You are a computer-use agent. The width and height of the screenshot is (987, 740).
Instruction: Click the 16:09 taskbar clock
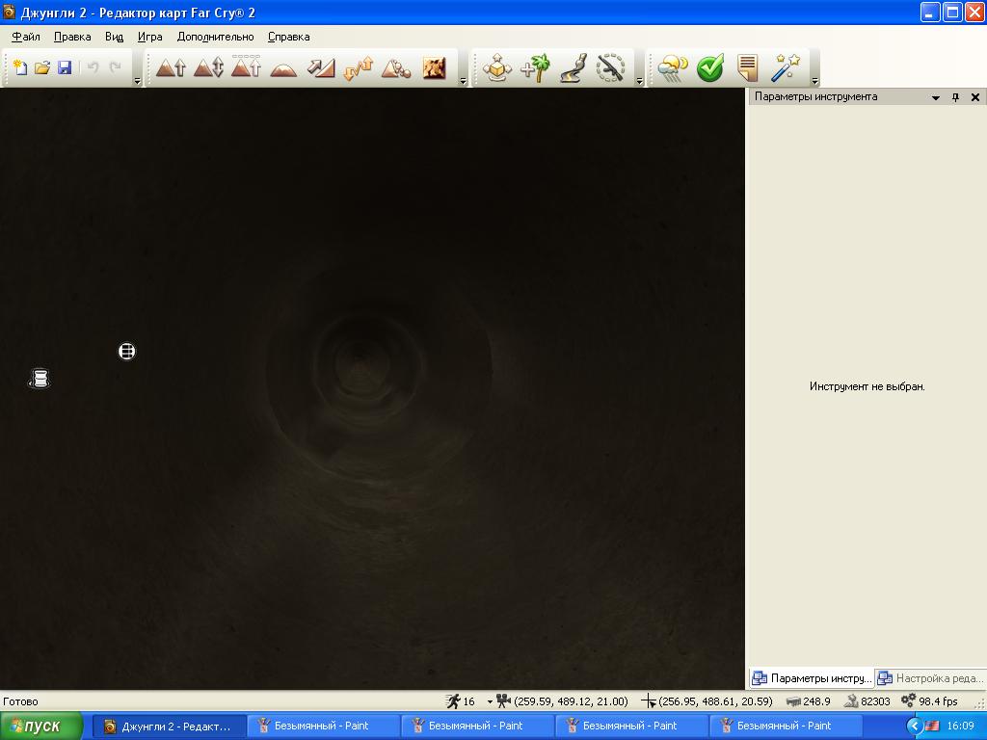coord(961,727)
